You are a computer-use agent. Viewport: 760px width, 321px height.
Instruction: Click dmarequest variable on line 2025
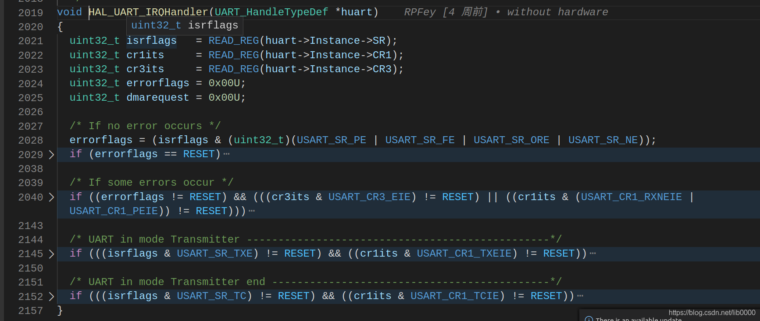click(158, 98)
